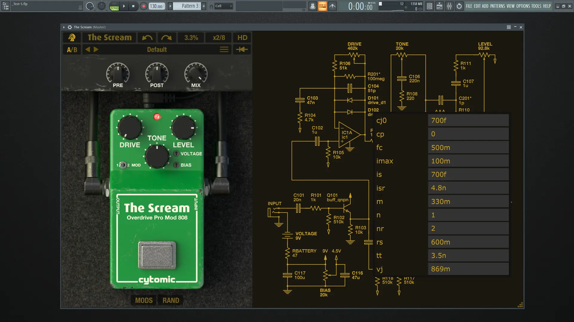Viewport: 574px width, 322px height.
Task: Expand the plugin window options arrow
Action: [x=64, y=27]
